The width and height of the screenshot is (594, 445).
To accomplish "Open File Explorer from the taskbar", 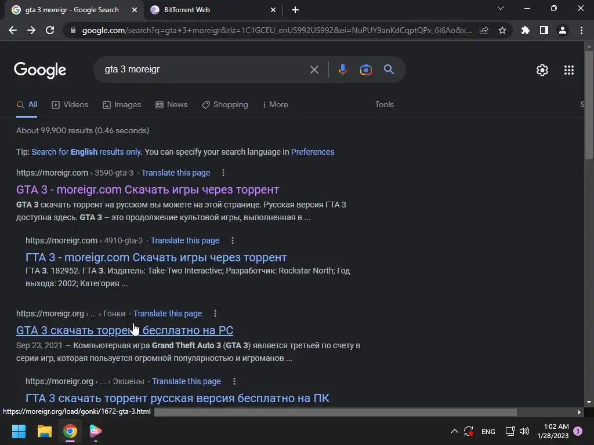I will (x=44, y=431).
